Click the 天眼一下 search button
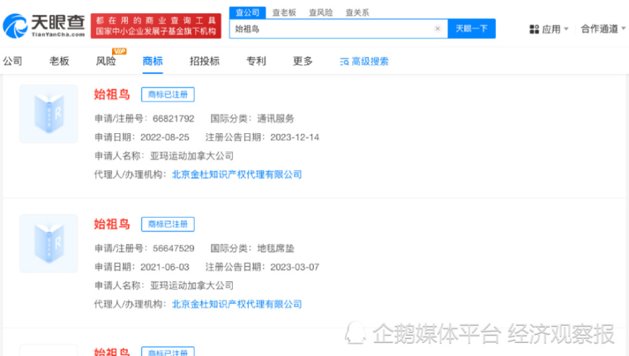The width and height of the screenshot is (629, 356). tap(471, 28)
